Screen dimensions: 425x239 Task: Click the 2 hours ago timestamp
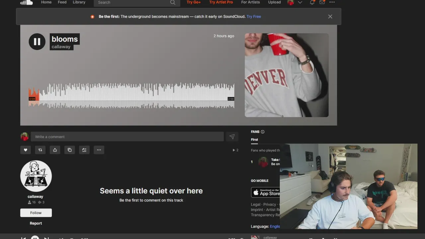pyautogui.click(x=224, y=36)
